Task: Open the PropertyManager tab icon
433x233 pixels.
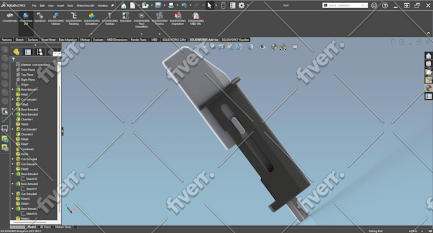Action: pos(28,52)
